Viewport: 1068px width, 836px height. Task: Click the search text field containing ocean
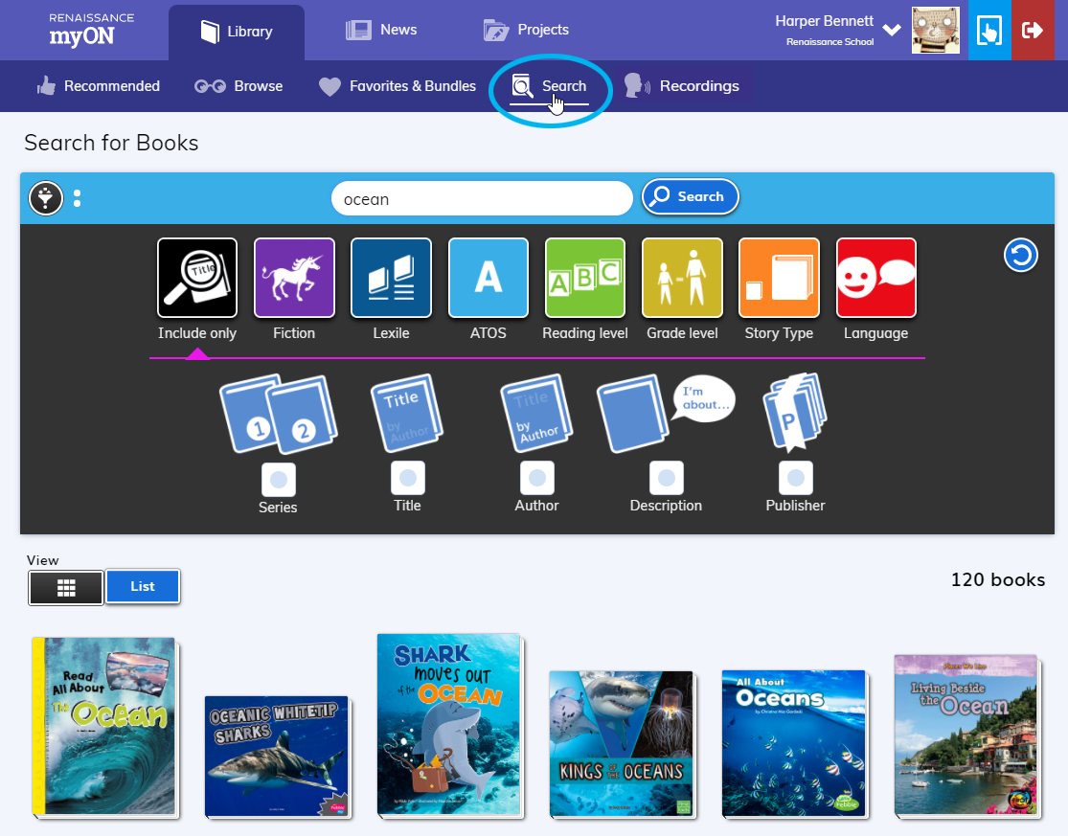(x=481, y=198)
